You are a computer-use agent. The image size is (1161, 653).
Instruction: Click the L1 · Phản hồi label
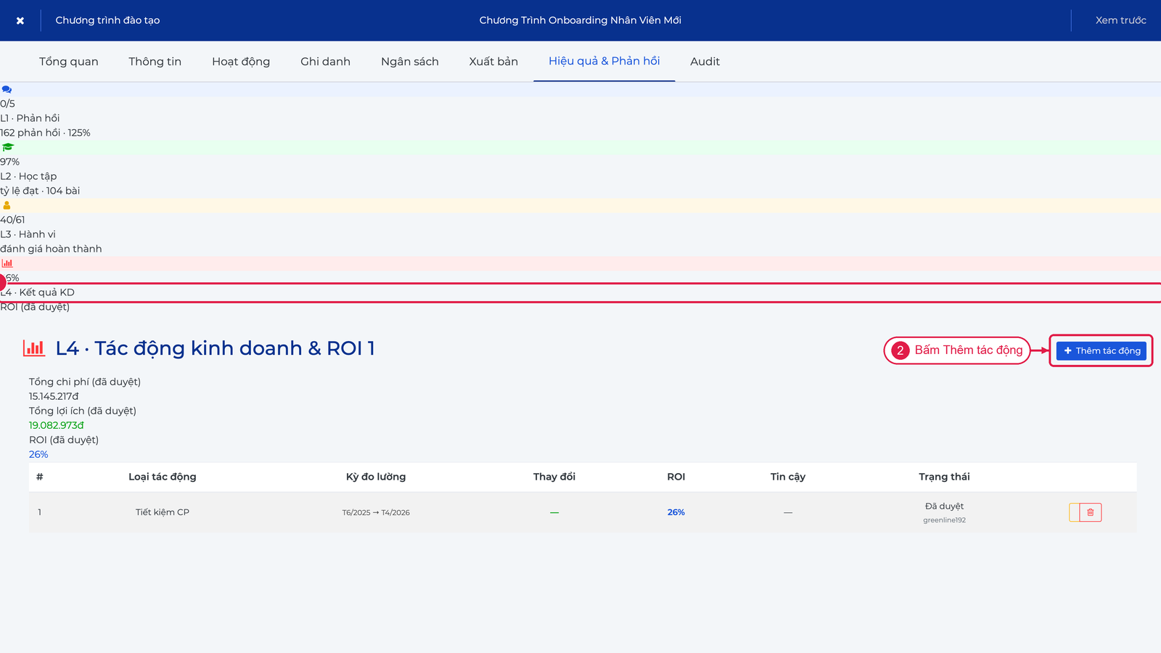(x=30, y=118)
